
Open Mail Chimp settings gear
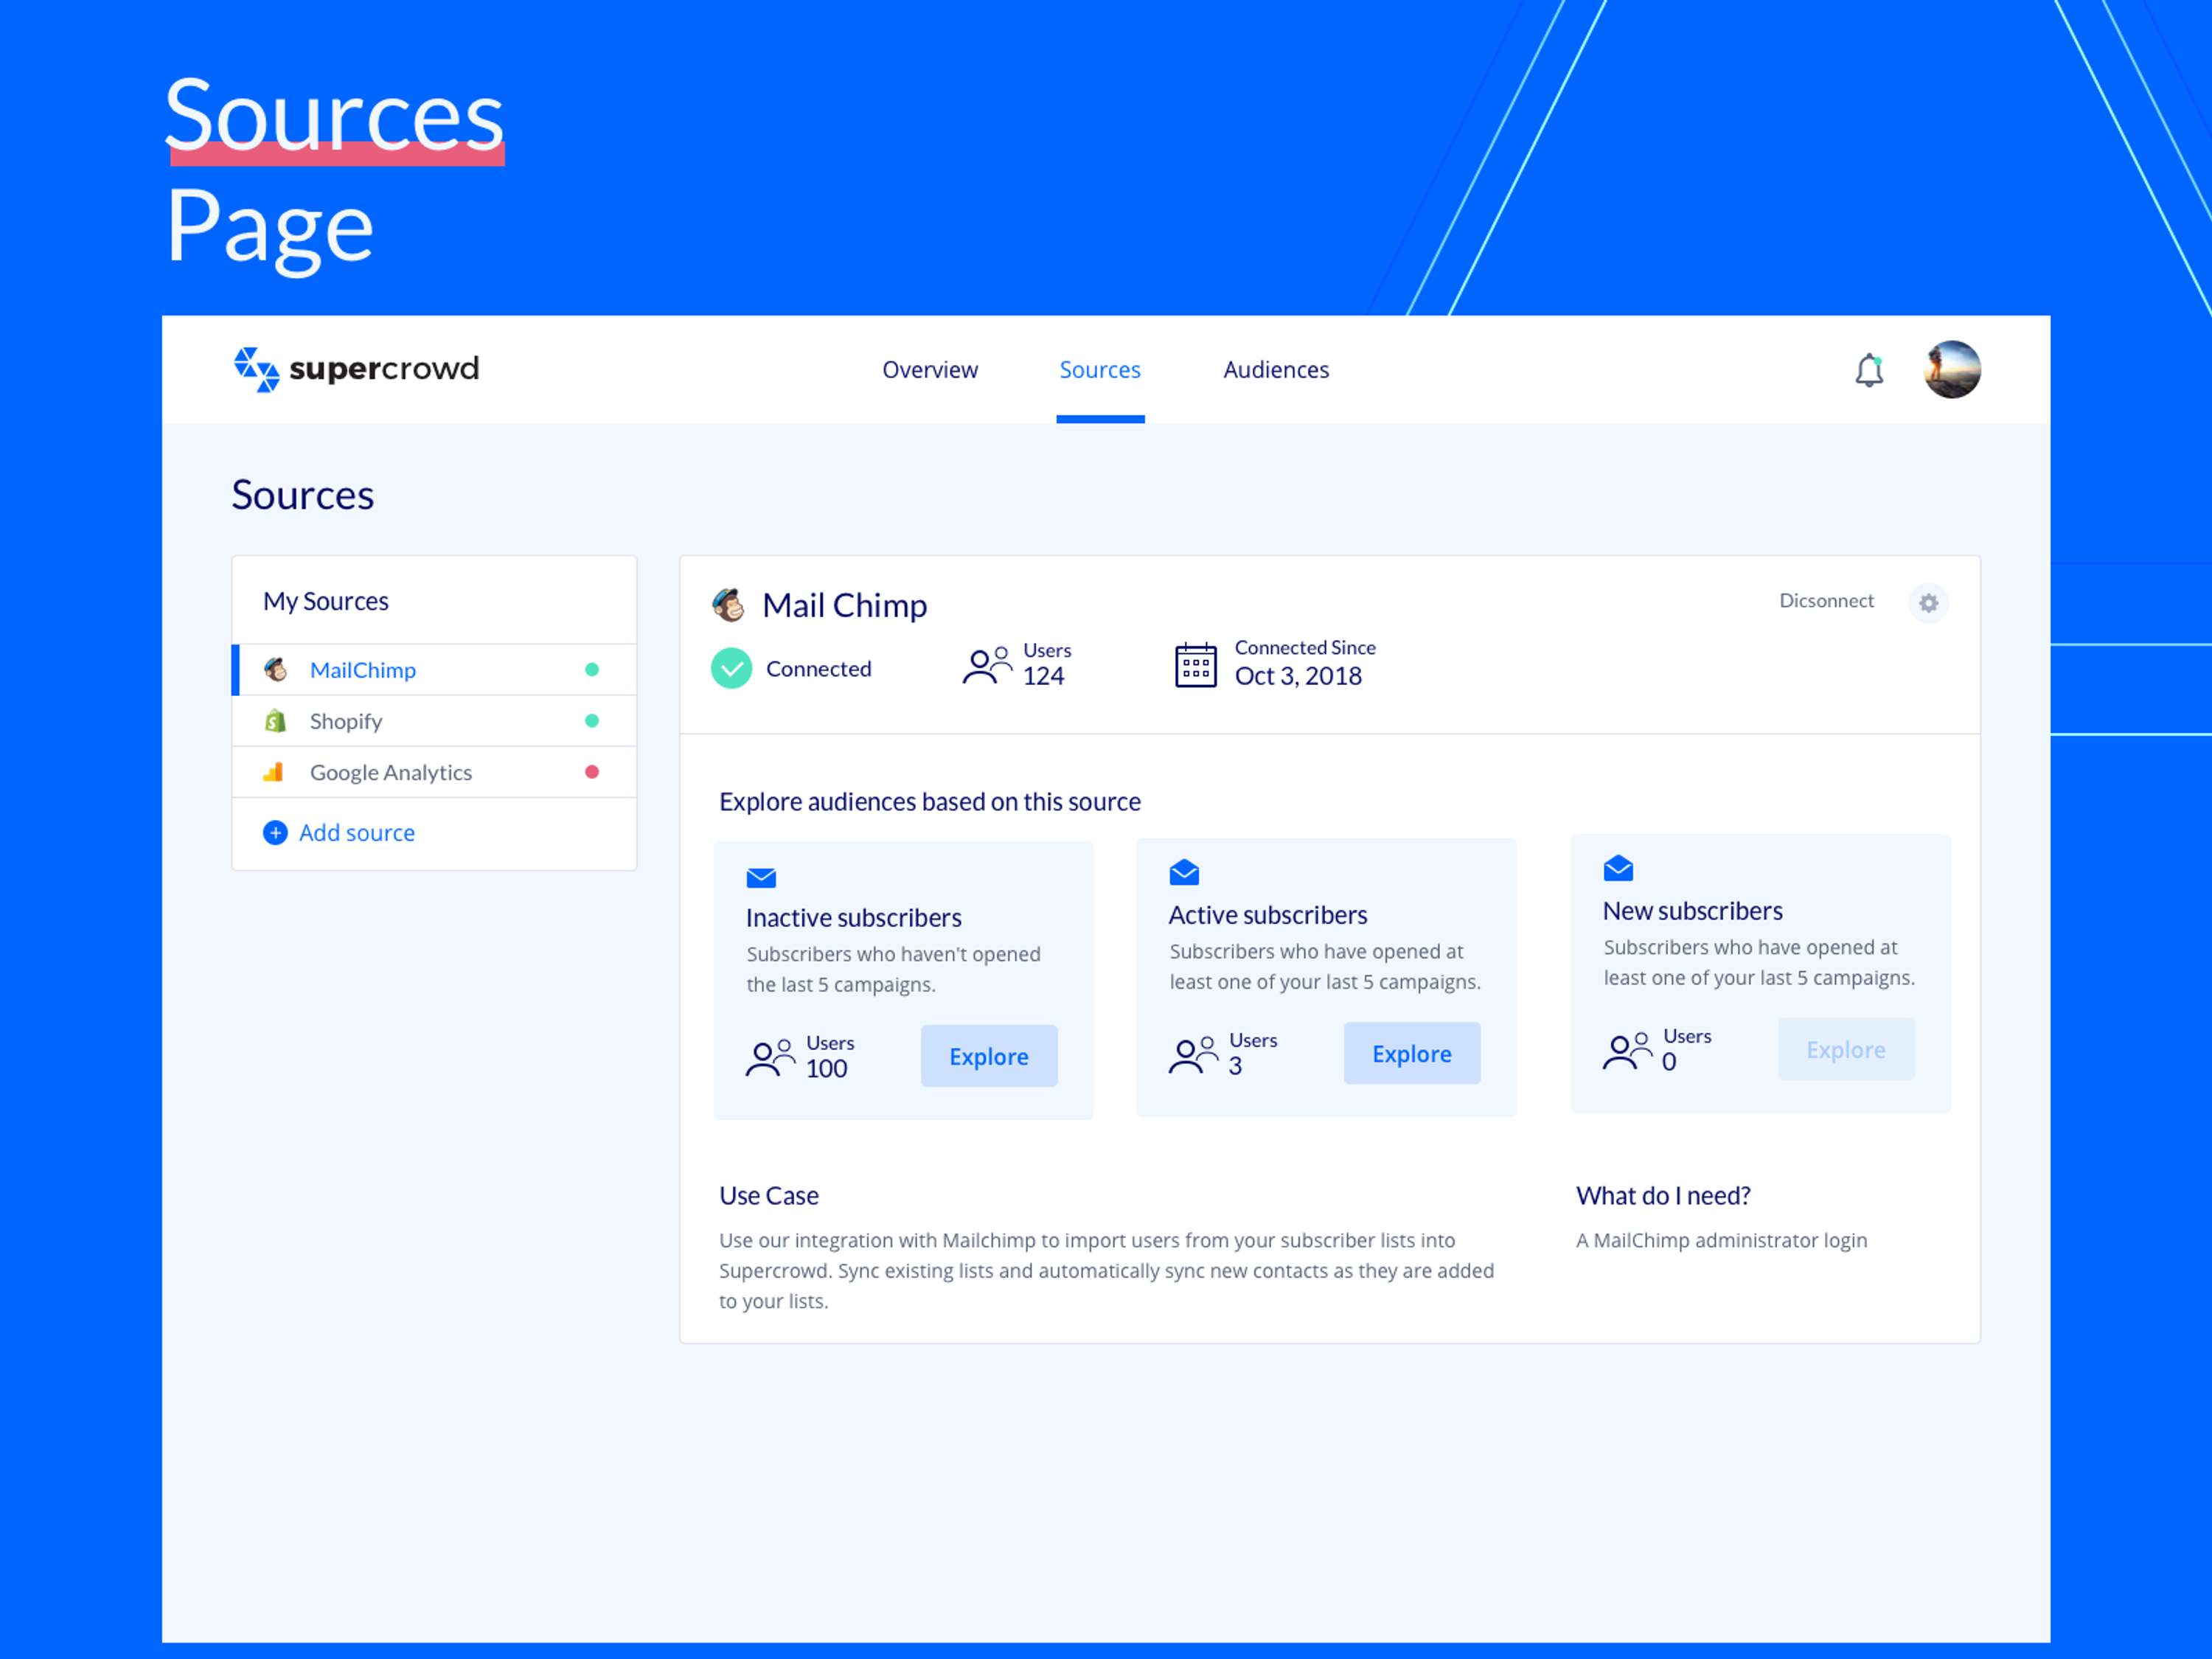tap(1929, 603)
